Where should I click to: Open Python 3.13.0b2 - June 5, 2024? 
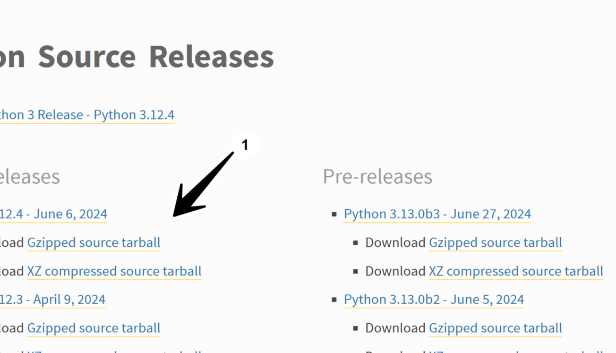[433, 299]
